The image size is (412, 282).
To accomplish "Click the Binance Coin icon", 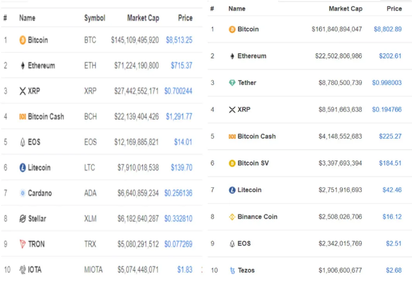I will (x=232, y=217).
